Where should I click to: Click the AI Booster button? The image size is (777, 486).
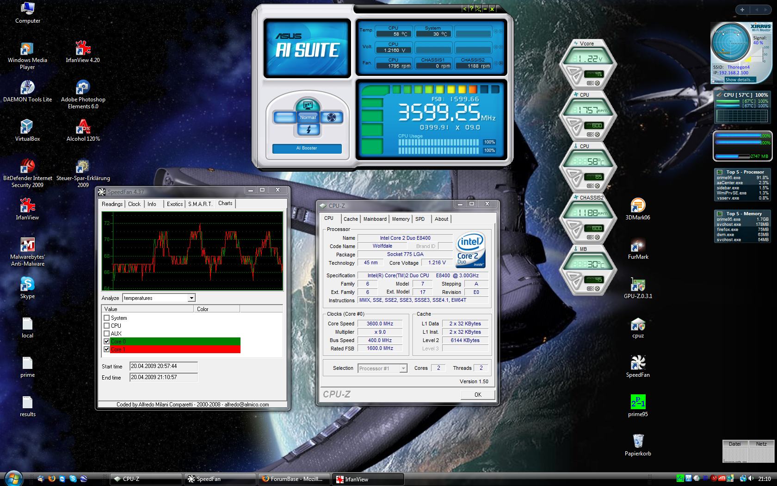(307, 148)
